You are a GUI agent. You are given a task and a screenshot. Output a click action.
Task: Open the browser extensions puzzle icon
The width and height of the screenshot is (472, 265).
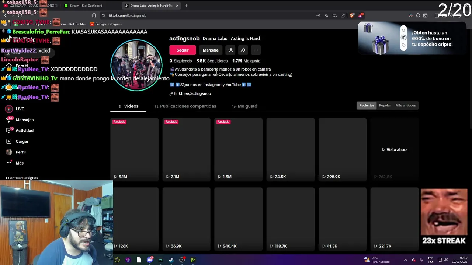pyautogui.click(x=418, y=15)
